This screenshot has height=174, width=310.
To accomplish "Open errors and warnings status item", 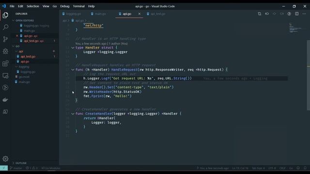I will (x=31, y=168).
